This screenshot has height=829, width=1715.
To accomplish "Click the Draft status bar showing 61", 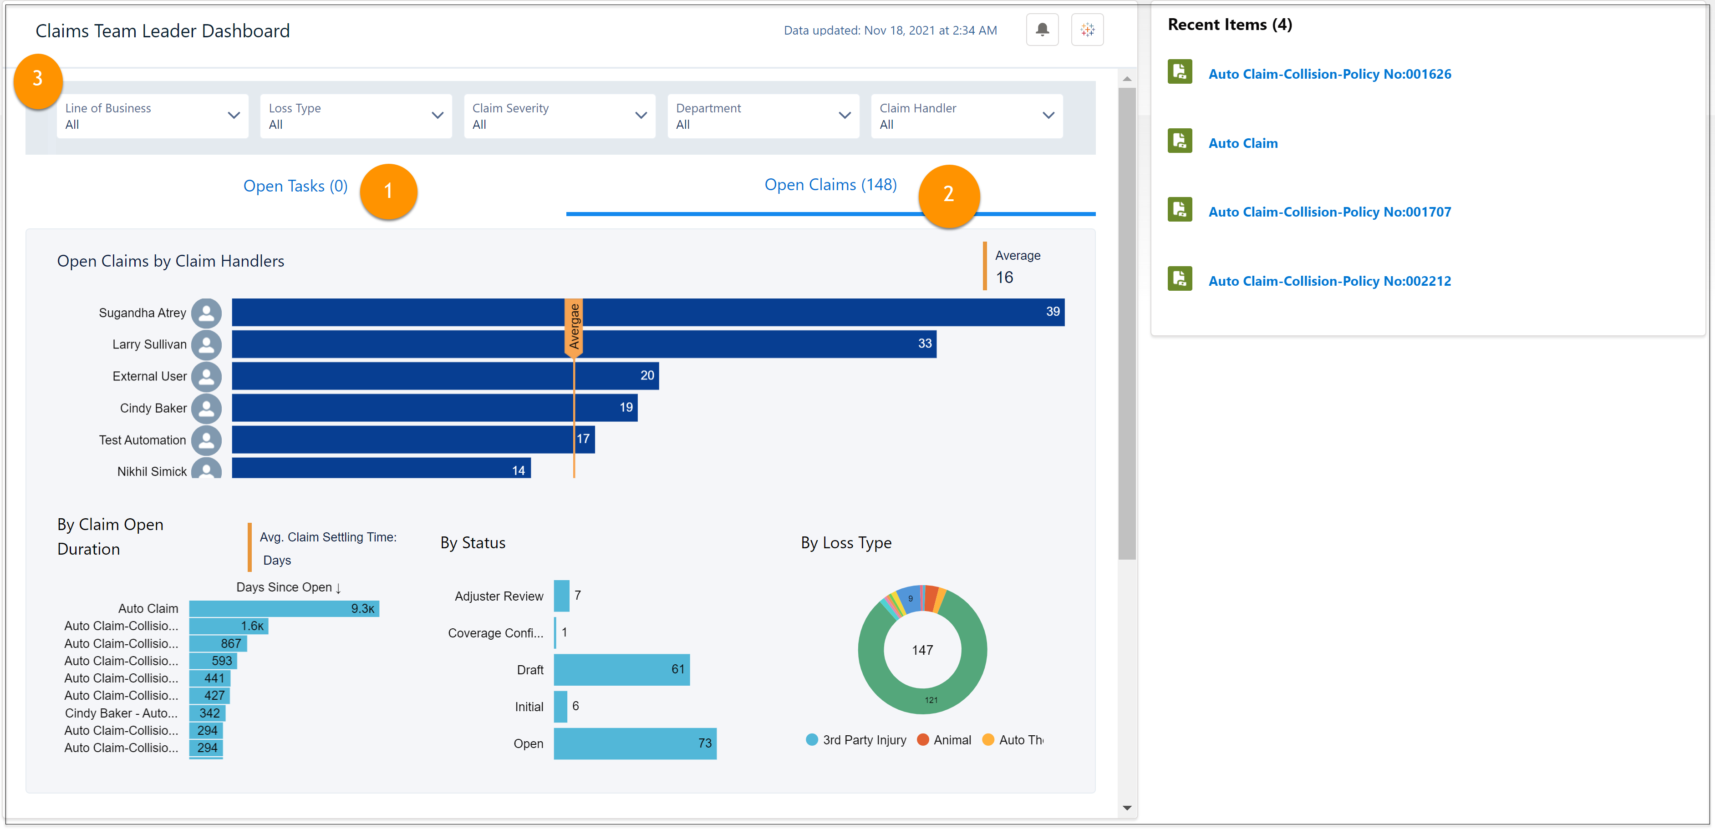I will [x=622, y=670].
